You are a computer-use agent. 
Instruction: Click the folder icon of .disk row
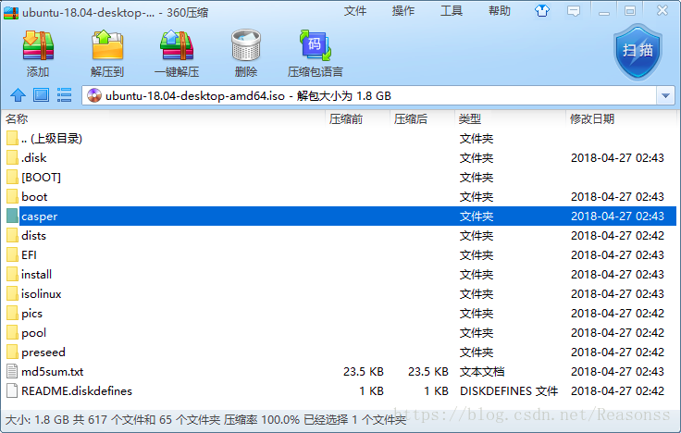coord(13,157)
